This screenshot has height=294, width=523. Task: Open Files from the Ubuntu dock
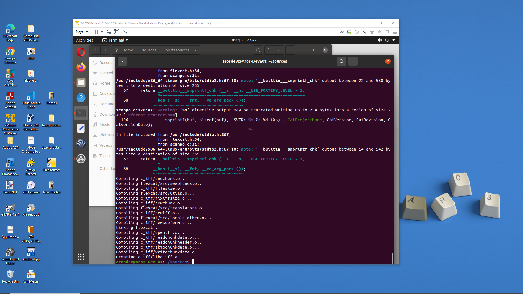coord(81,82)
